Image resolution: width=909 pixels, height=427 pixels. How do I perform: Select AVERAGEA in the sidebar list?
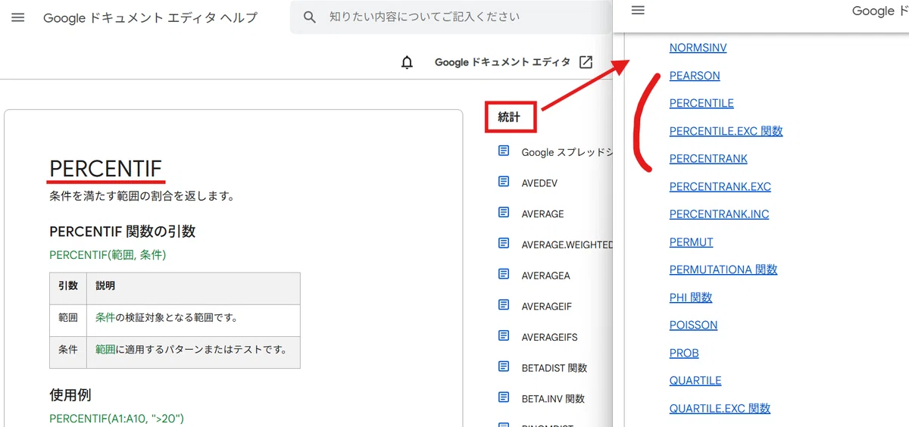(545, 276)
